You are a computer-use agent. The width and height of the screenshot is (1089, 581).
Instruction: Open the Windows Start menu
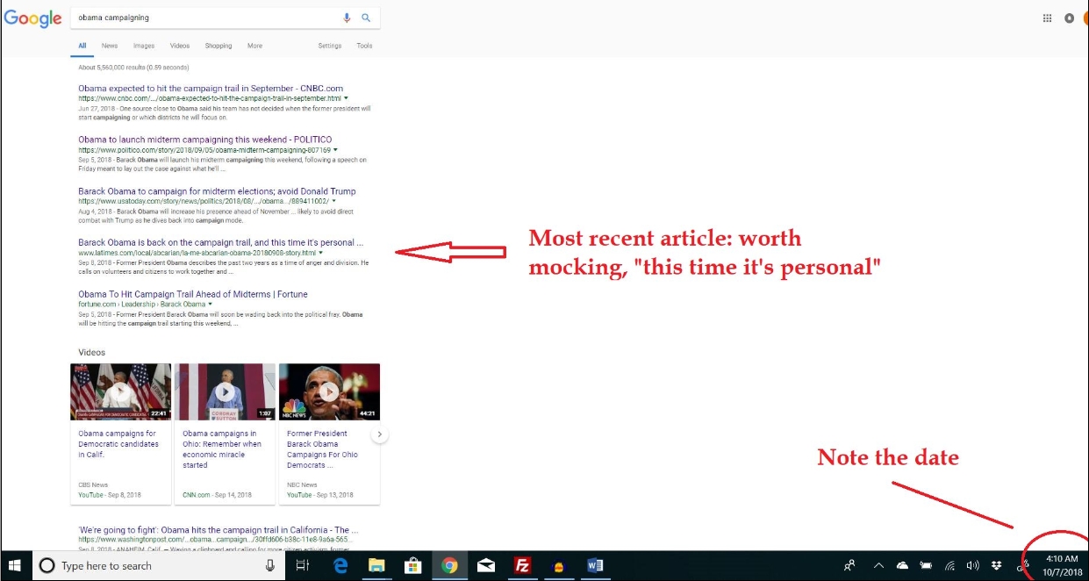tap(15, 566)
